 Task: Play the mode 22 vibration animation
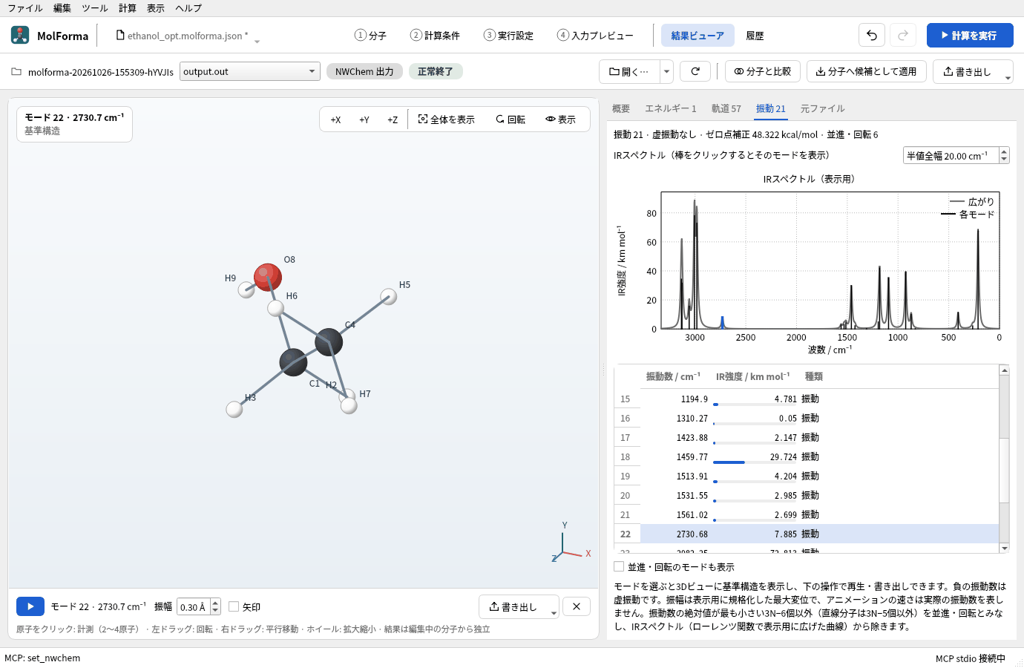pos(30,606)
